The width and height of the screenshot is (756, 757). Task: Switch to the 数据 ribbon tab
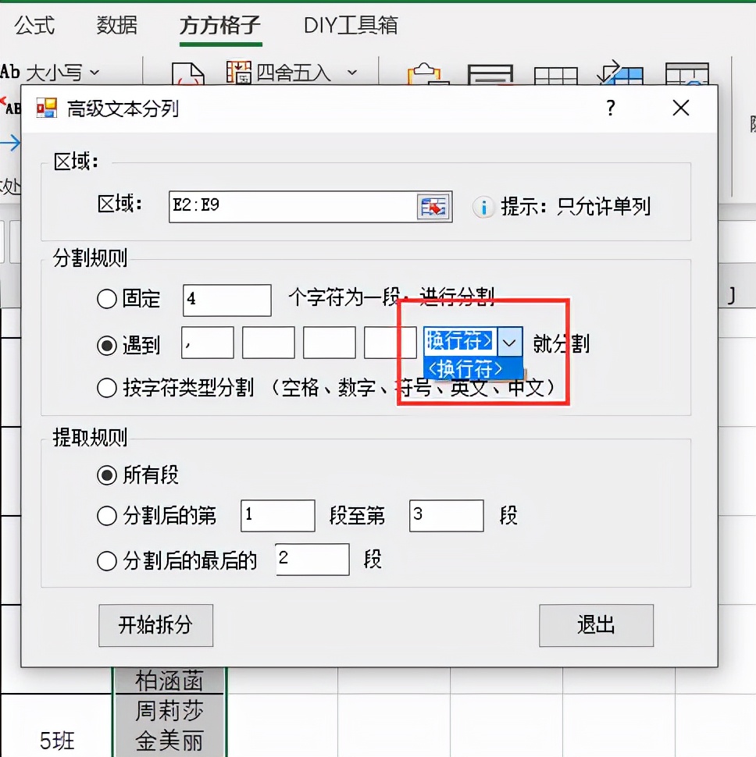tap(116, 25)
